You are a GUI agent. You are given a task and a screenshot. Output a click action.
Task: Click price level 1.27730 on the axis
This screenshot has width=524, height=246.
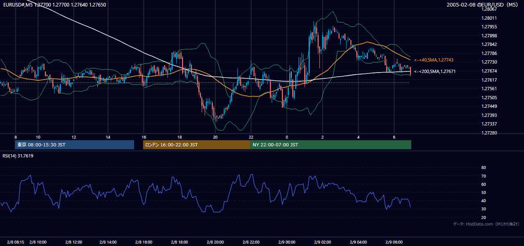pos(489,62)
